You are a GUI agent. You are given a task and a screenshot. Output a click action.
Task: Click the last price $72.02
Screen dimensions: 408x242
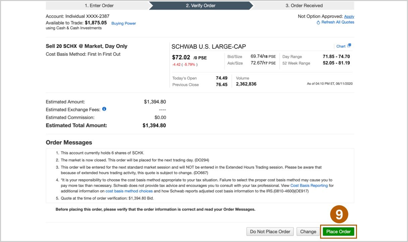181,57
